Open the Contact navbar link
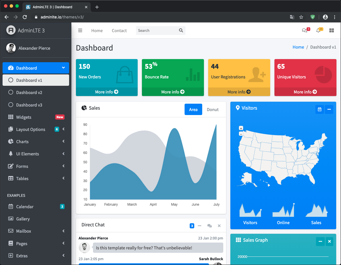The image size is (341, 265). coord(119,31)
